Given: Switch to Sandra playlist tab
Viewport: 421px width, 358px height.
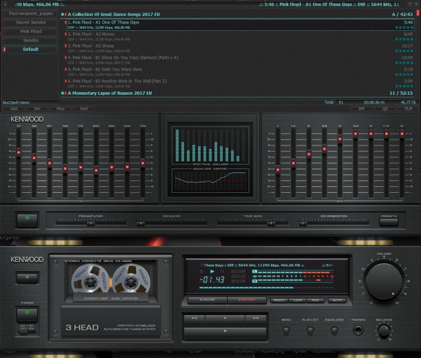Looking at the screenshot, I should (31, 40).
